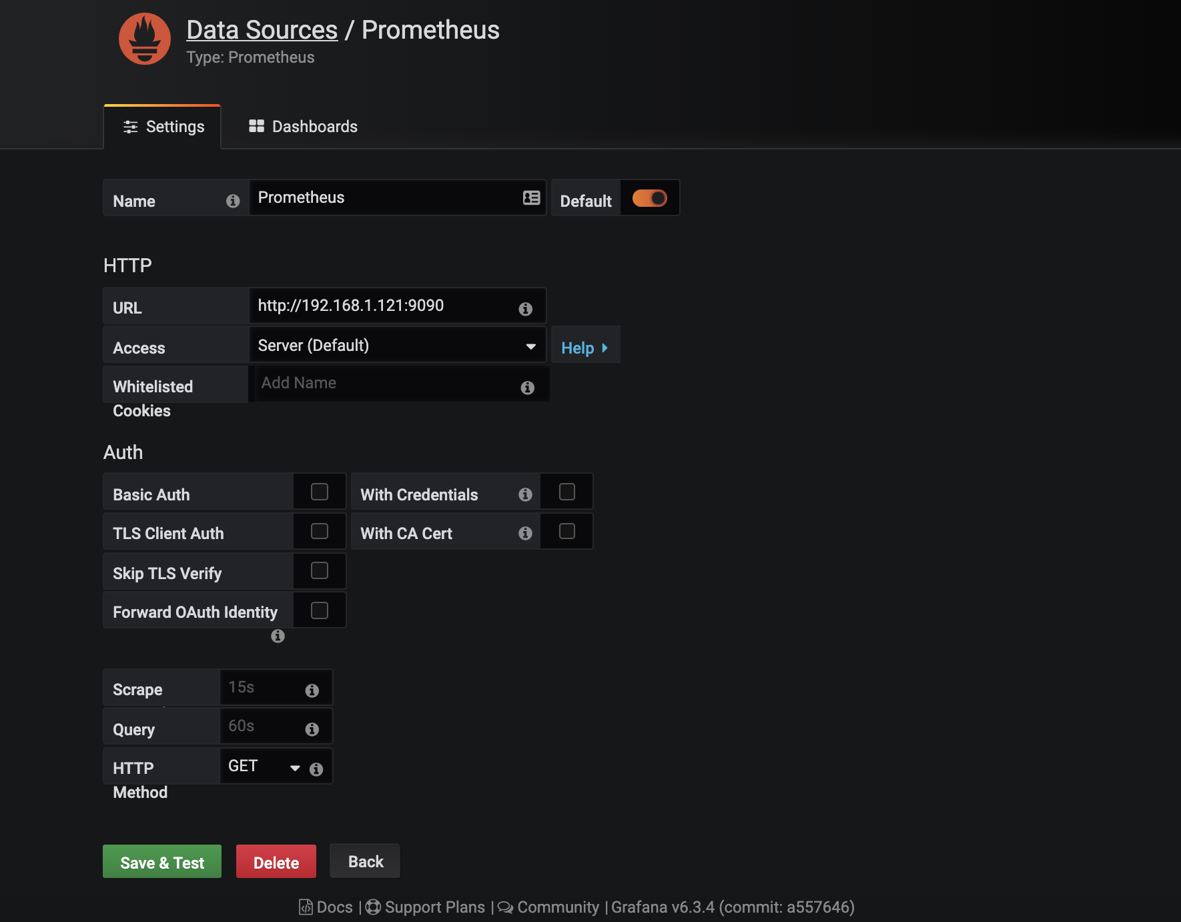The height and width of the screenshot is (922, 1181).
Task: Enable the Basic Auth checkbox
Action: point(320,492)
